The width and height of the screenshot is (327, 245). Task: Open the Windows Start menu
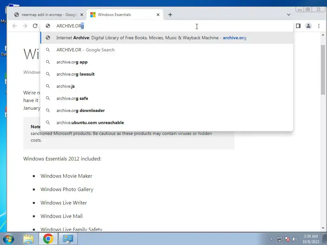coord(8,239)
